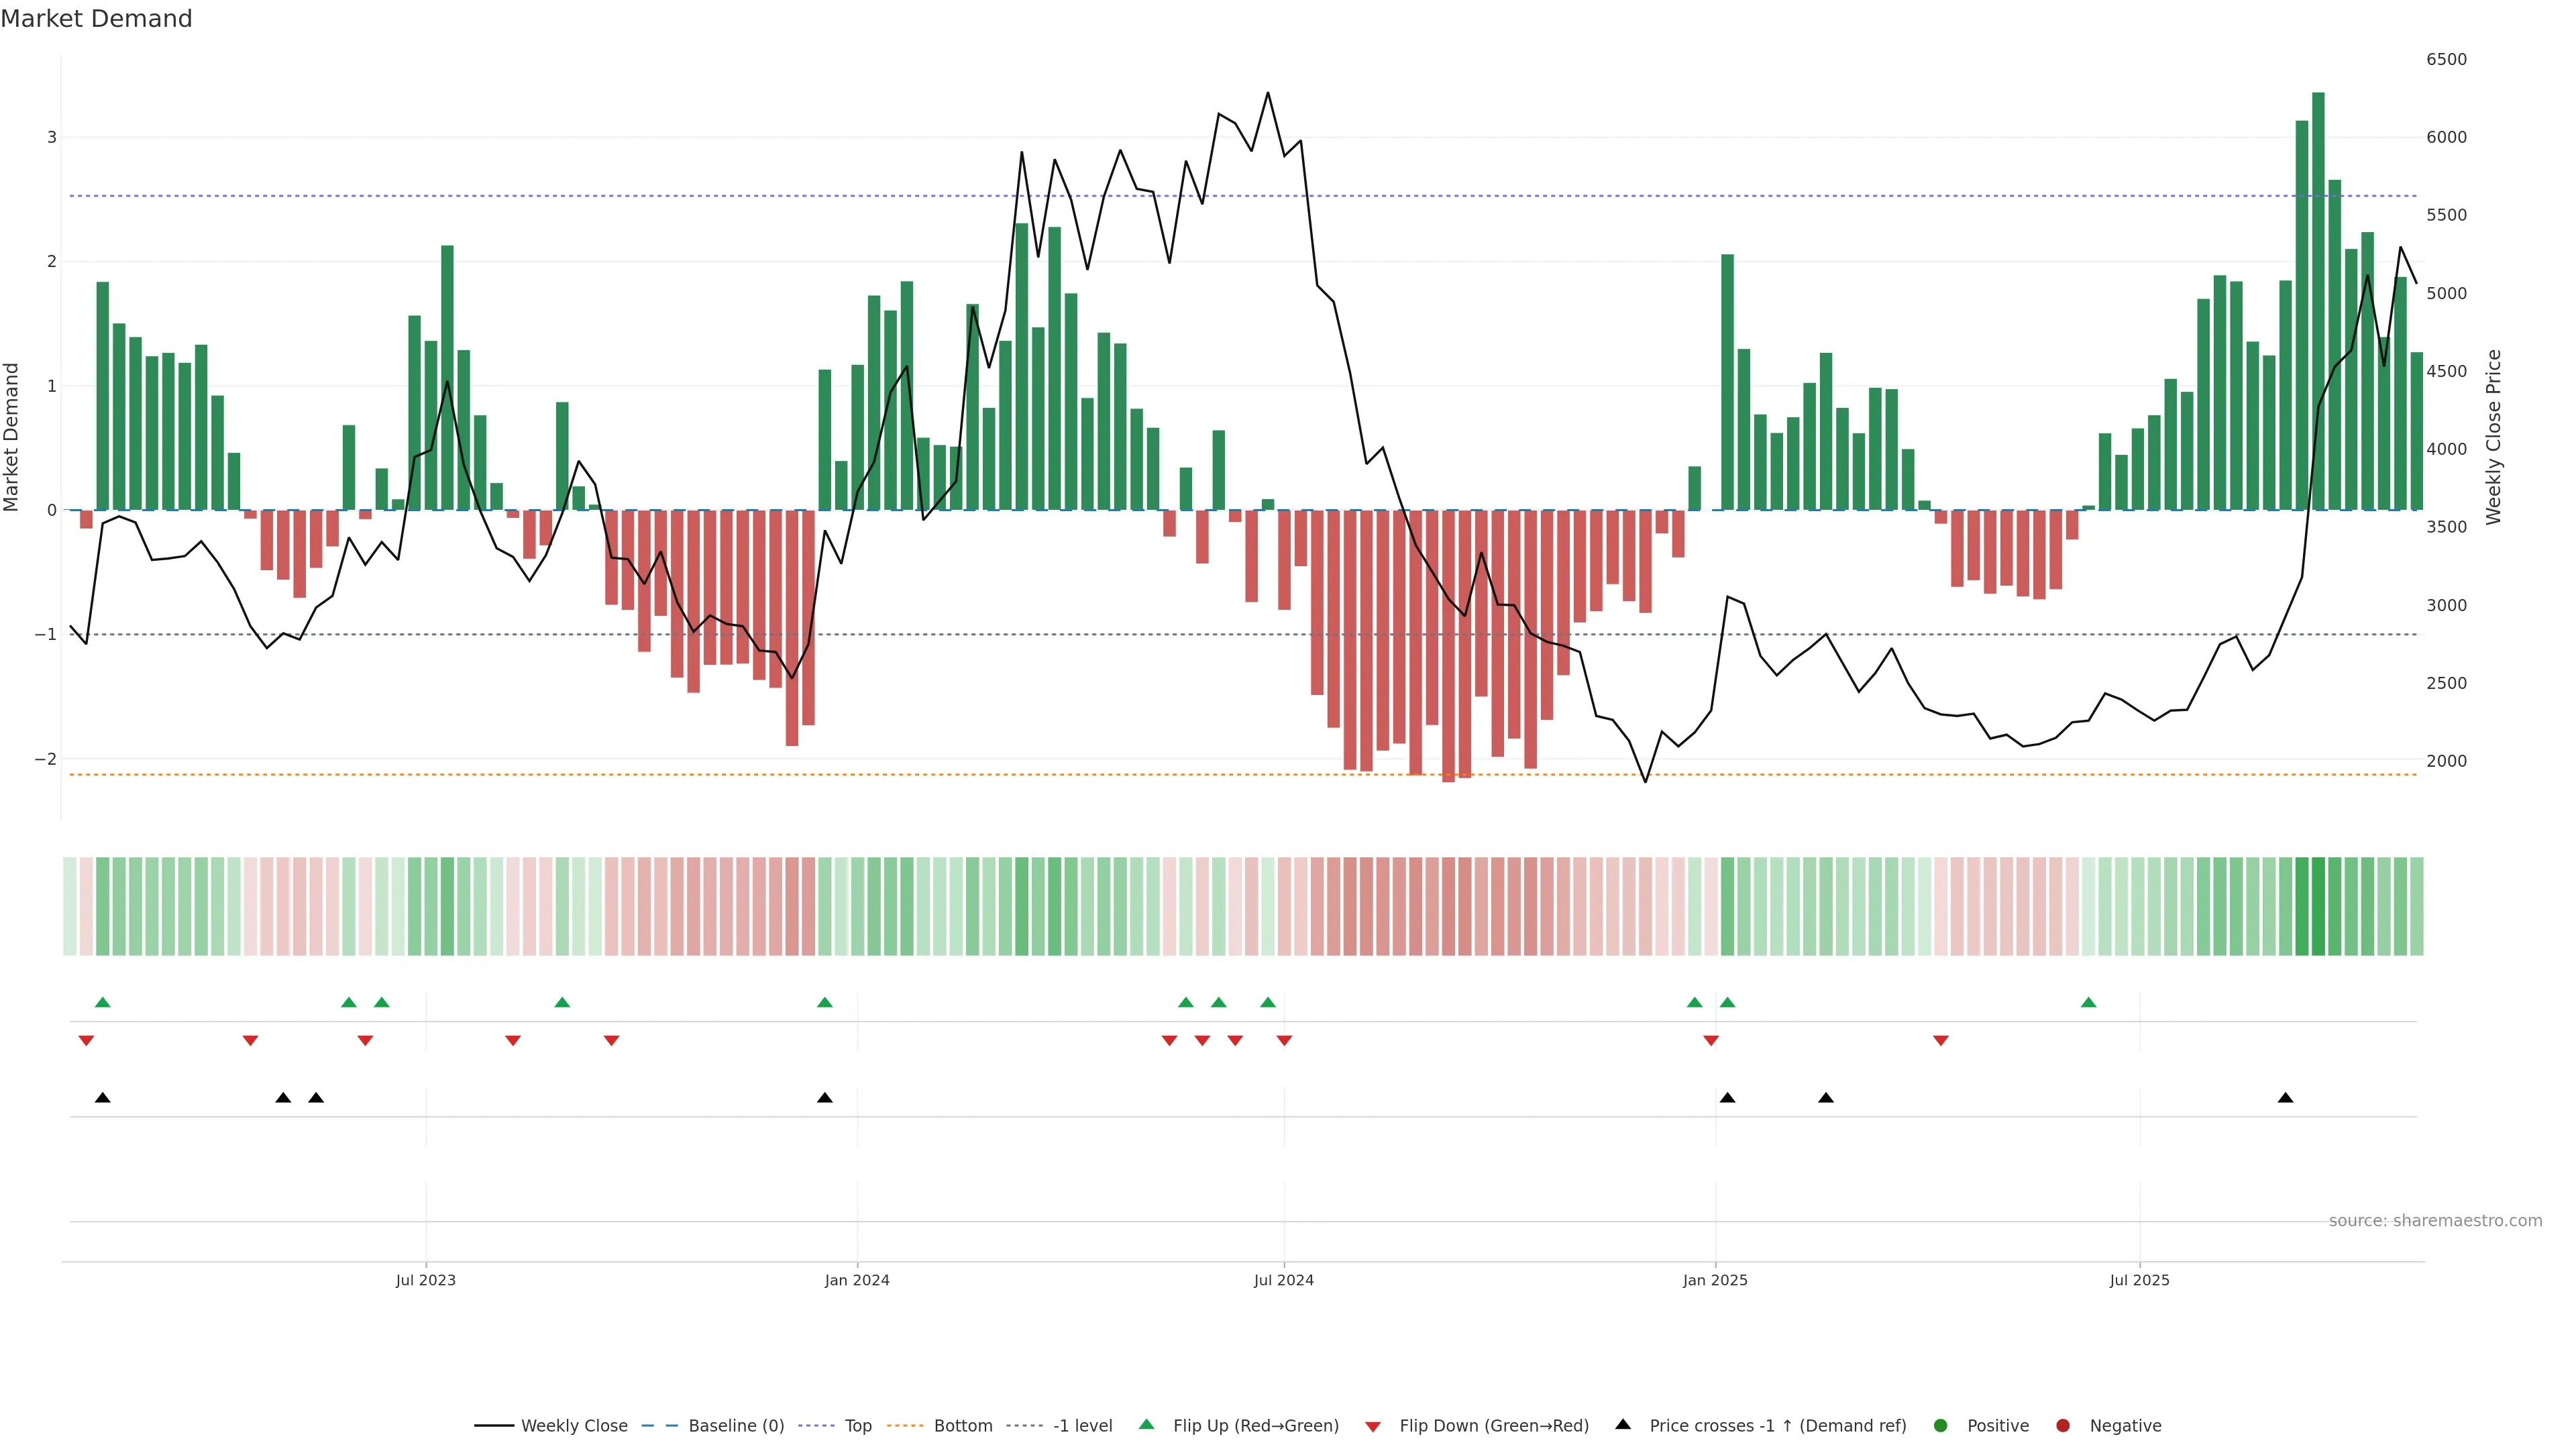Click the Market Demand chart title
2576x1449 pixels.
pos(96,19)
